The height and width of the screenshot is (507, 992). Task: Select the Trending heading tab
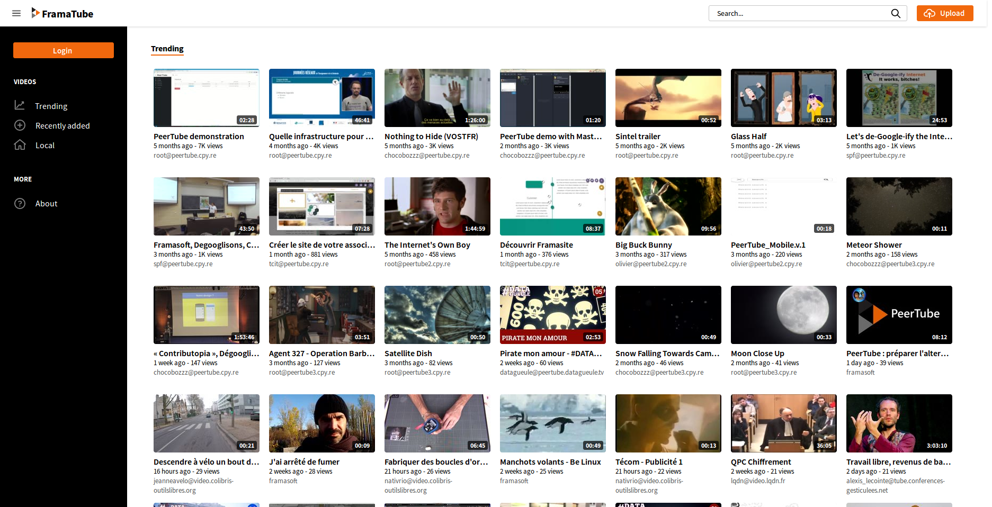tap(167, 49)
